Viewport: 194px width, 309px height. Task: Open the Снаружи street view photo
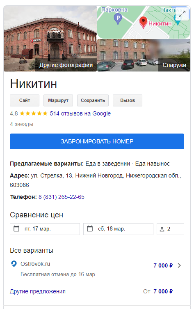pyautogui.click(x=144, y=55)
